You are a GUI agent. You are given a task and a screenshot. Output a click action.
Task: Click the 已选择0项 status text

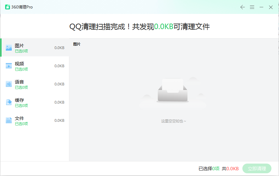pos(209,169)
